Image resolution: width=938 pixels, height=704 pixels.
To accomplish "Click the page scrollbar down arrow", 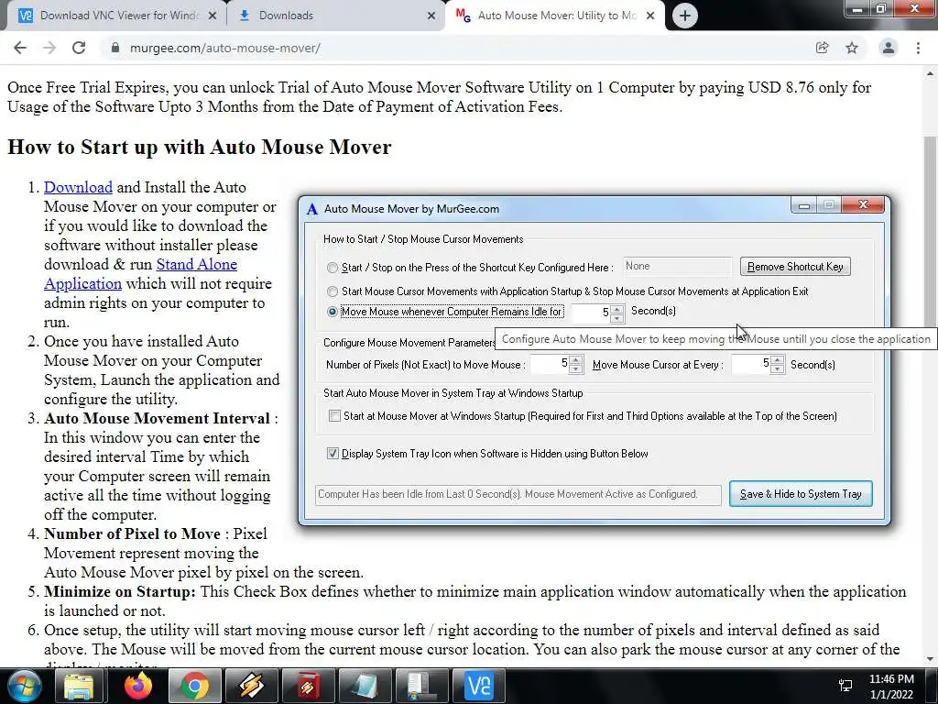I will 930,659.
